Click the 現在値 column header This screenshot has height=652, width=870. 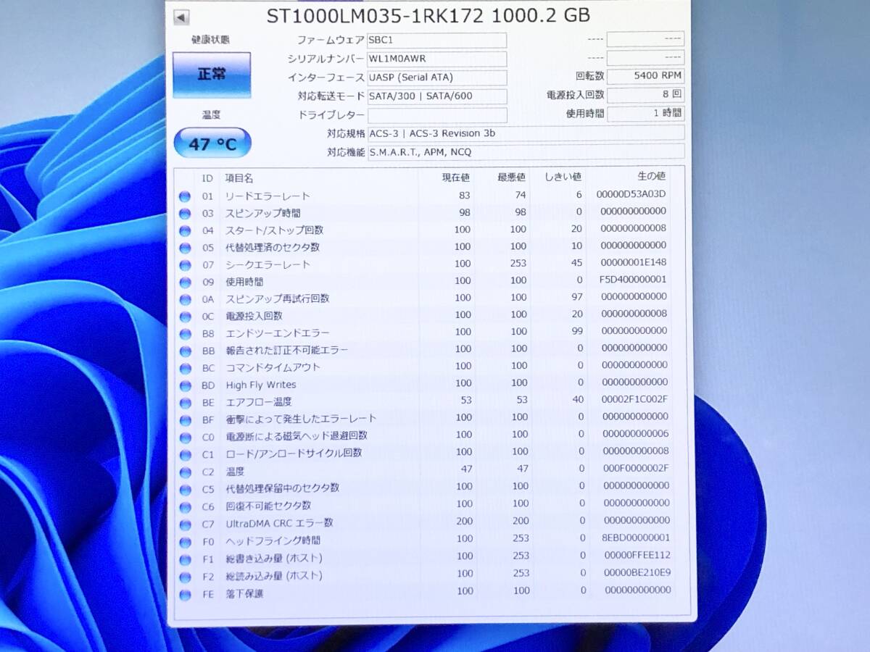(456, 177)
